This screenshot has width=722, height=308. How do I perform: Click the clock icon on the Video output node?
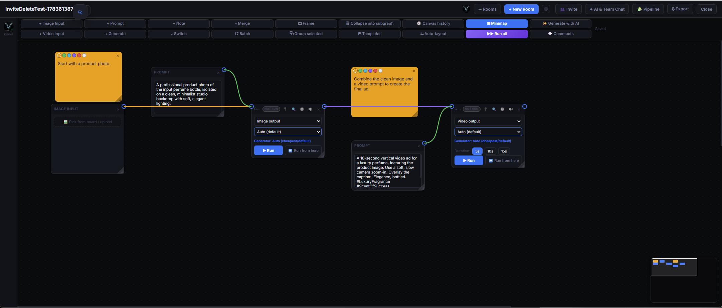[x=502, y=109]
